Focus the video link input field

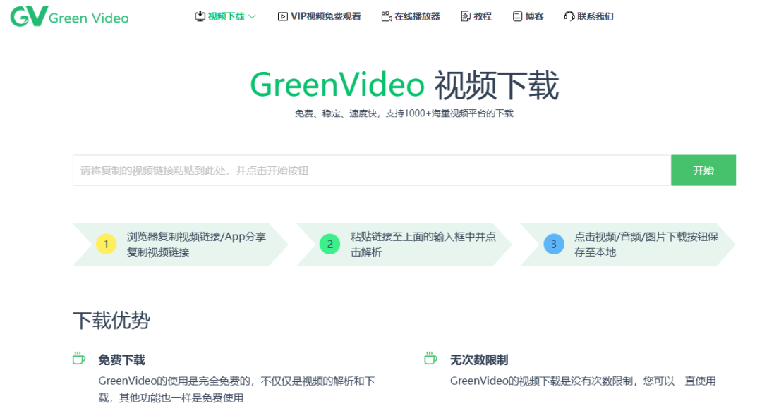tap(372, 171)
